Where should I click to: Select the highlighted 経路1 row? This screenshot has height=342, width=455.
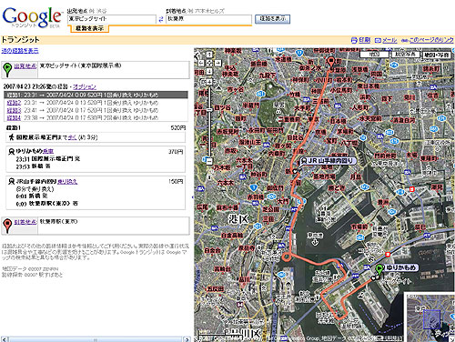pyautogui.click(x=96, y=95)
